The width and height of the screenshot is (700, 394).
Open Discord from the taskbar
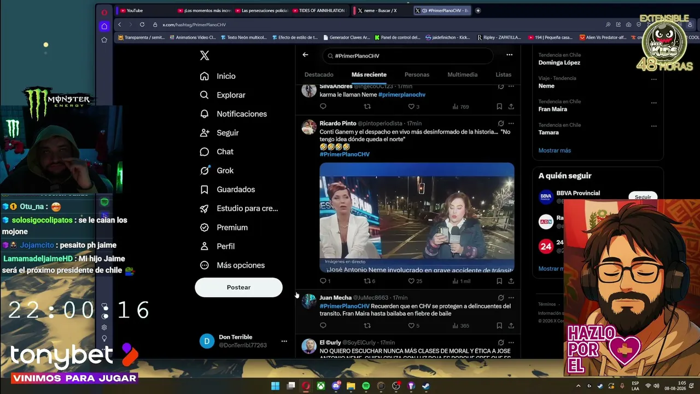336,386
